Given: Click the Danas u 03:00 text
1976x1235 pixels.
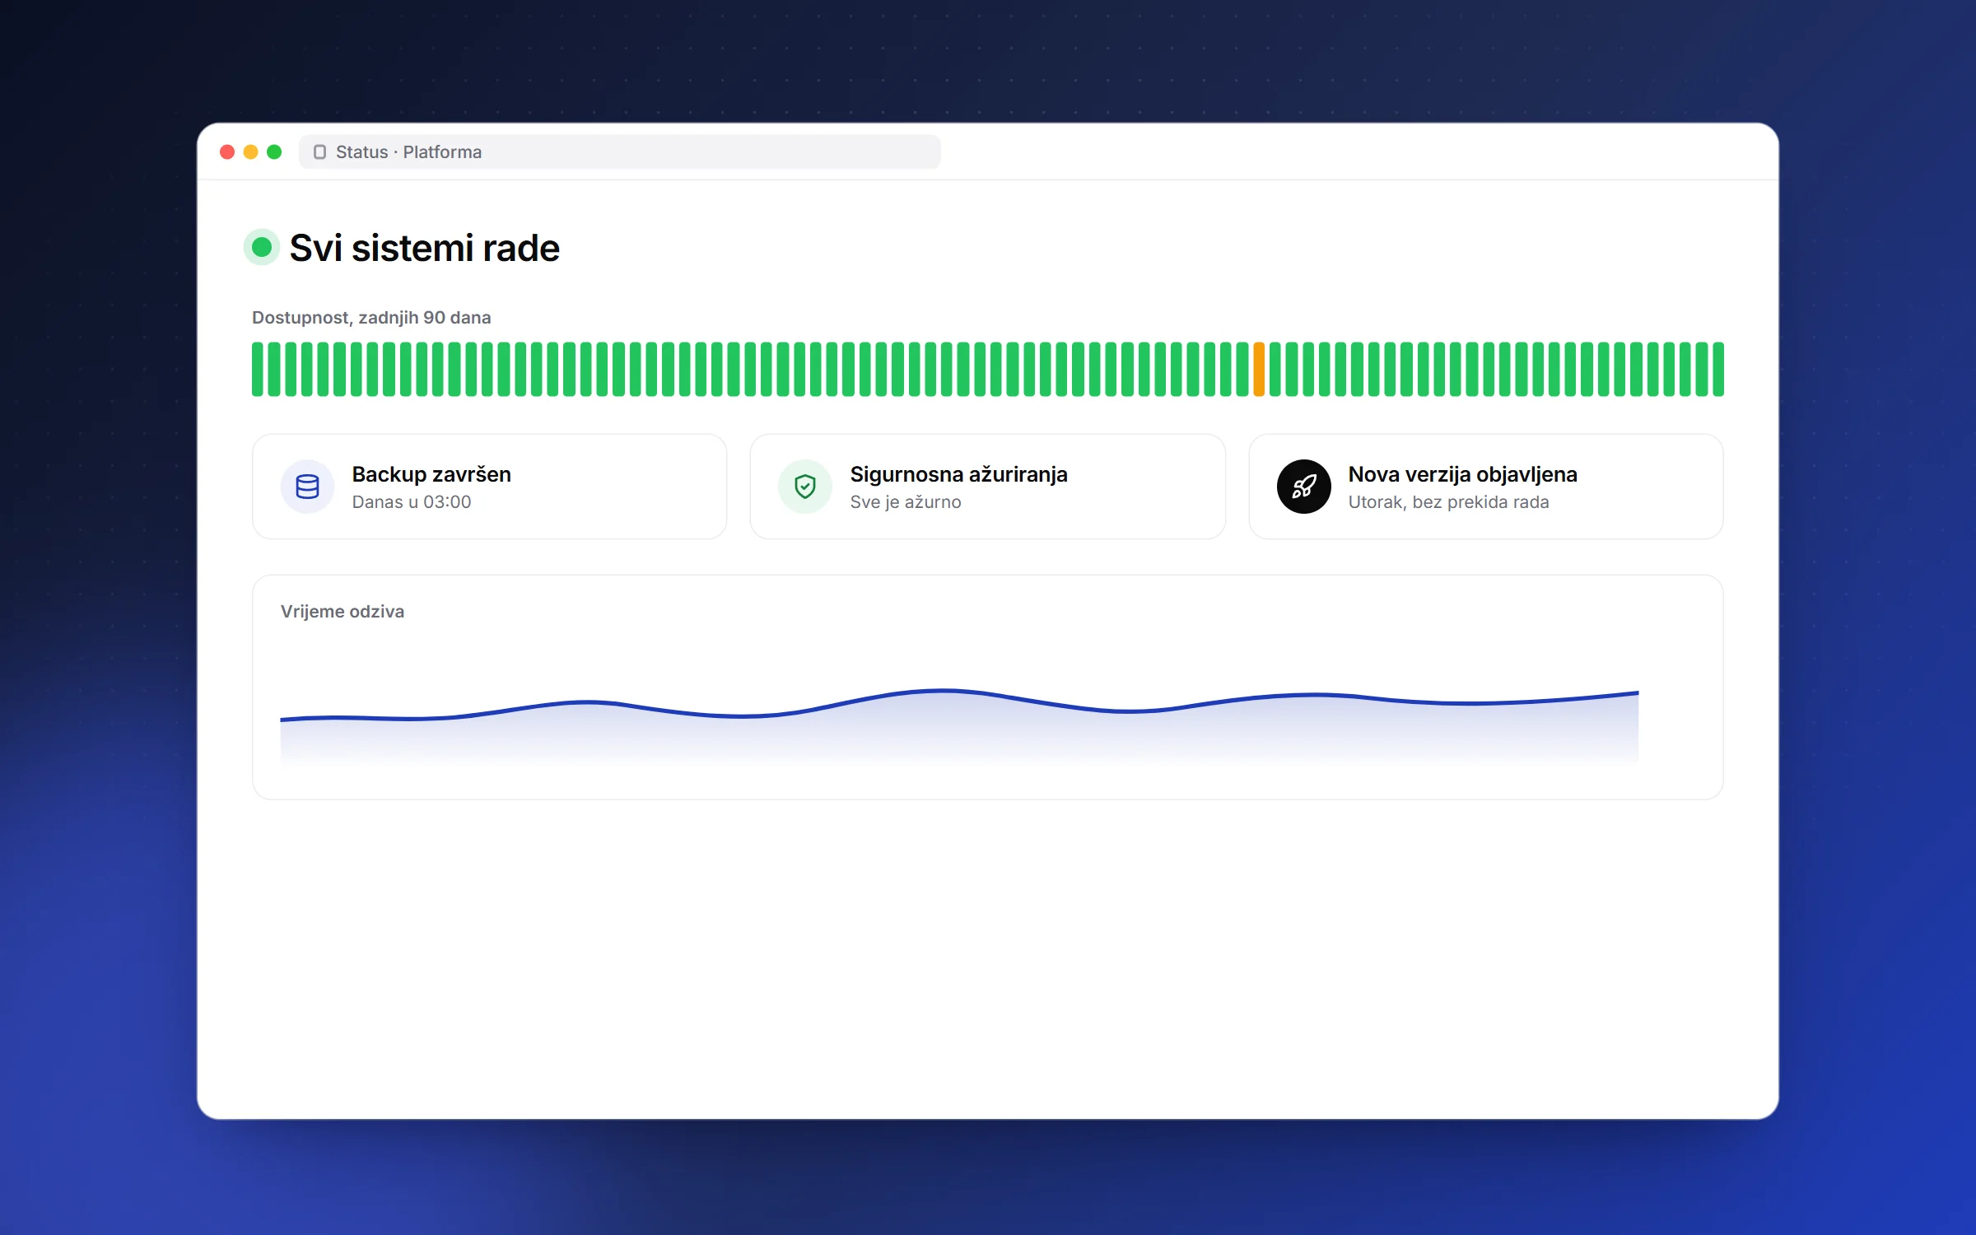Looking at the screenshot, I should (412, 502).
